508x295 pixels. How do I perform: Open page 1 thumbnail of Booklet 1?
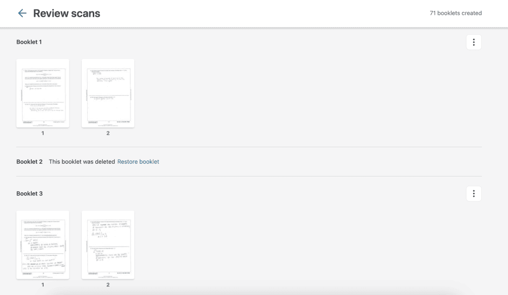[43, 93]
